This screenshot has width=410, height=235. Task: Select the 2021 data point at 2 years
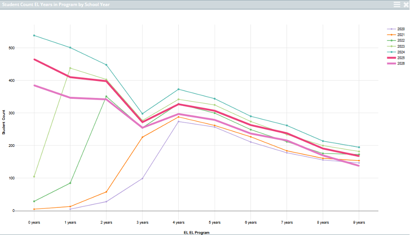click(106, 192)
